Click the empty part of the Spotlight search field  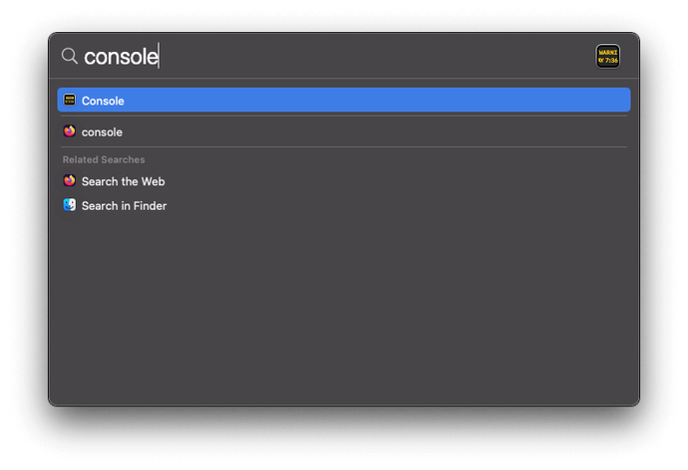(x=379, y=56)
